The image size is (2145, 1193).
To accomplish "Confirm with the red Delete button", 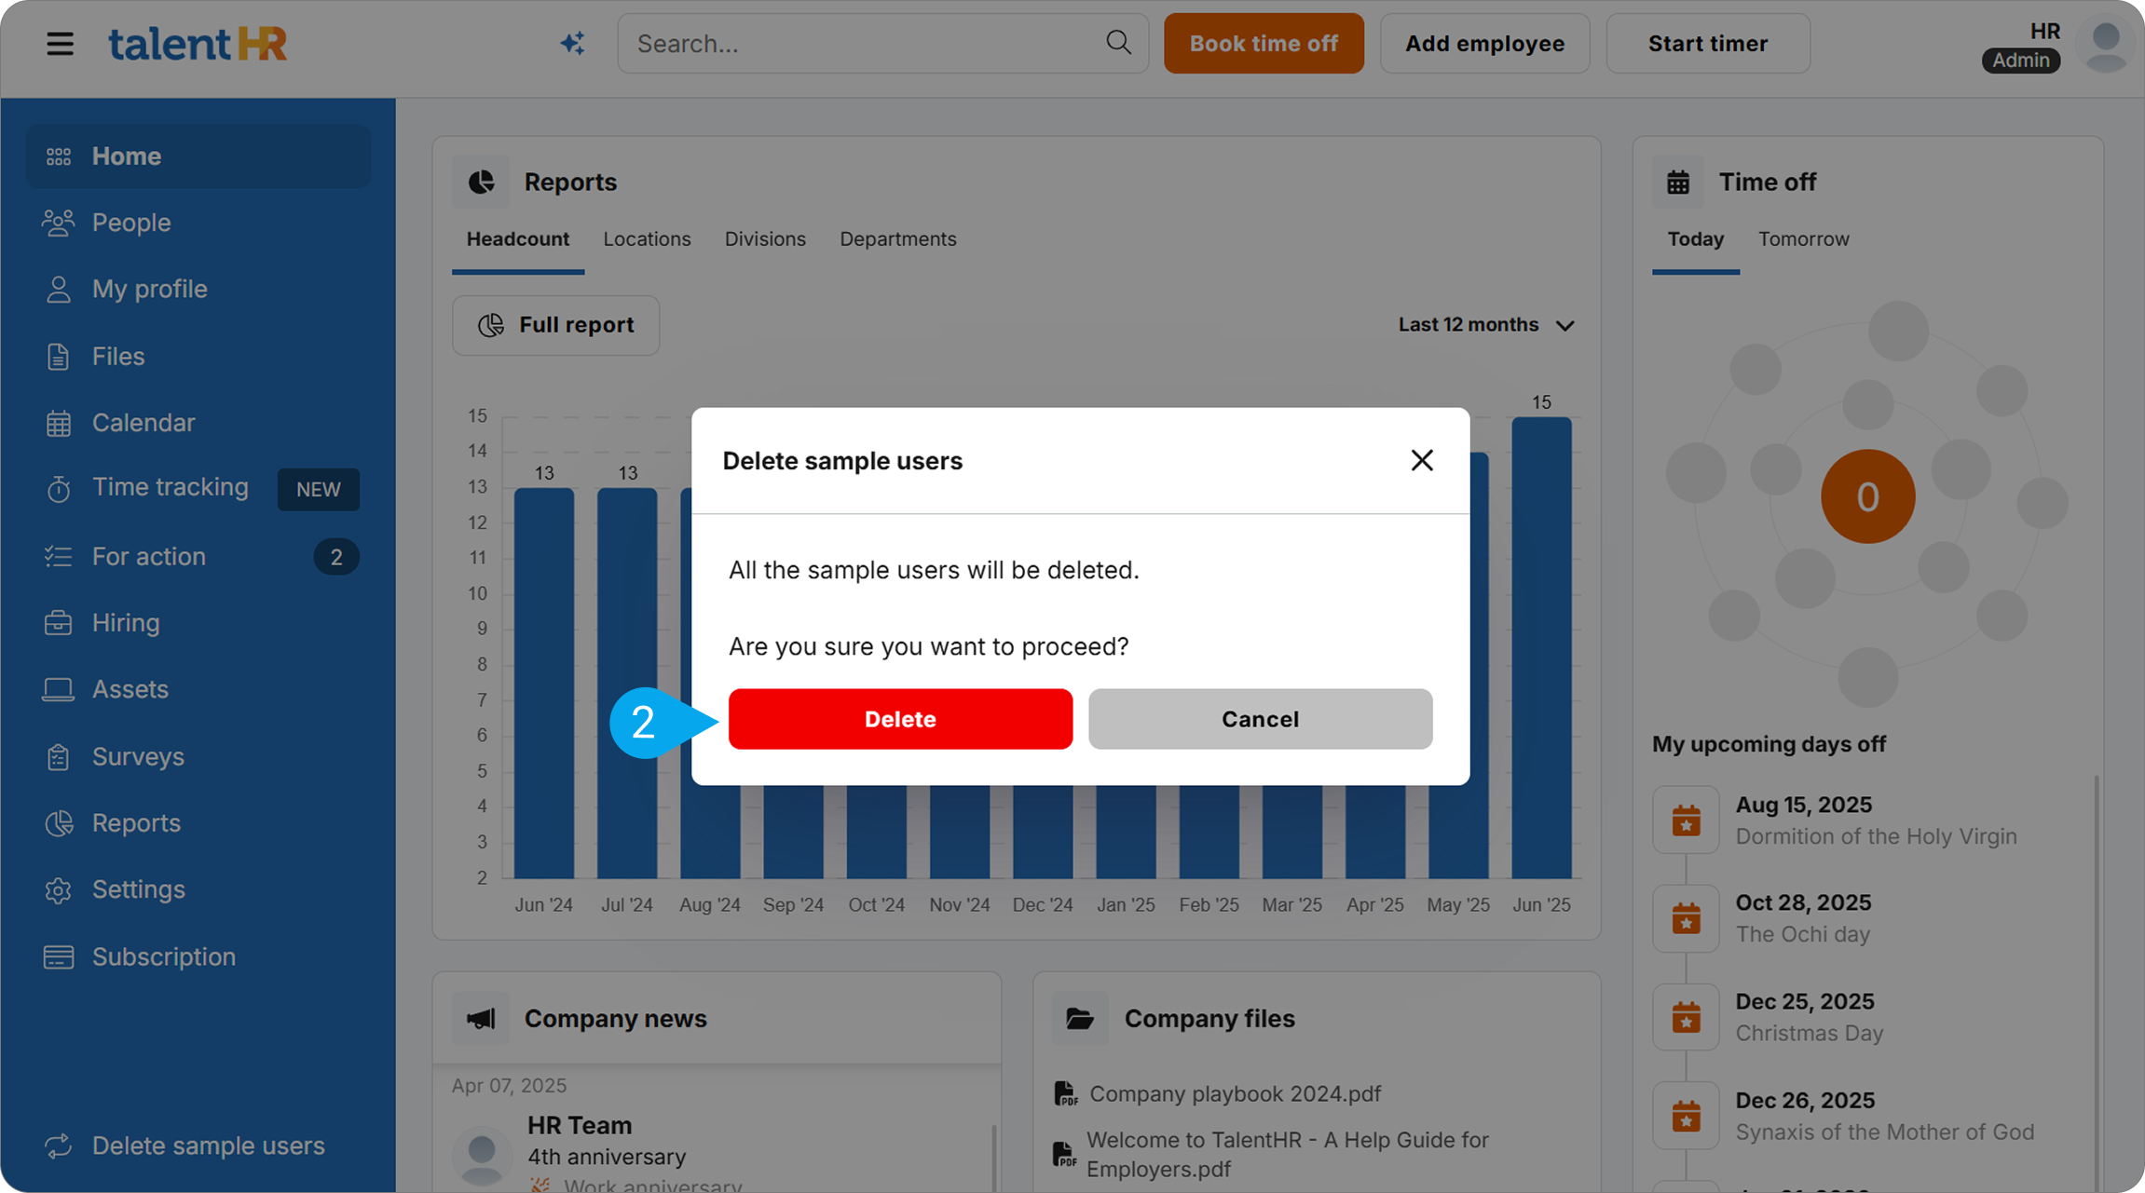I will (900, 719).
